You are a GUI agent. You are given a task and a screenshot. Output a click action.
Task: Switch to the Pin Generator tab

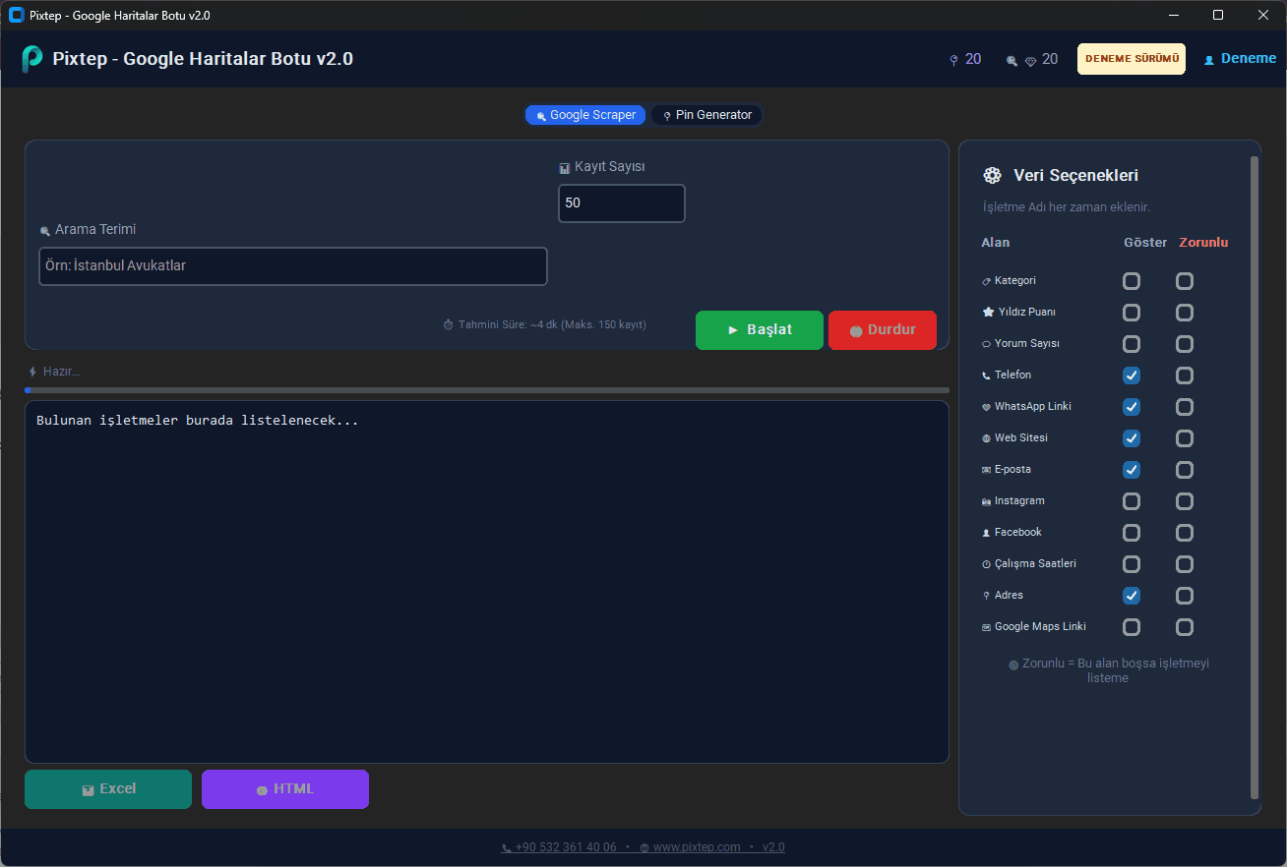(x=707, y=115)
